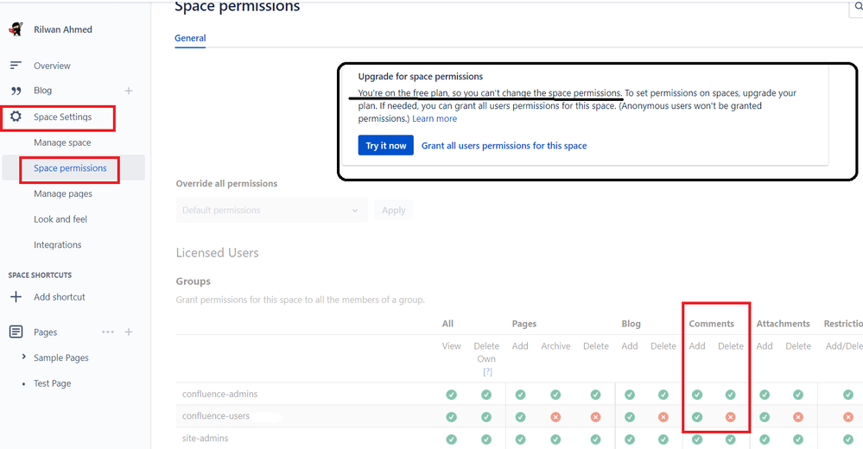Click confluence-users Restrictions red cross
863x449 pixels.
pos(848,417)
